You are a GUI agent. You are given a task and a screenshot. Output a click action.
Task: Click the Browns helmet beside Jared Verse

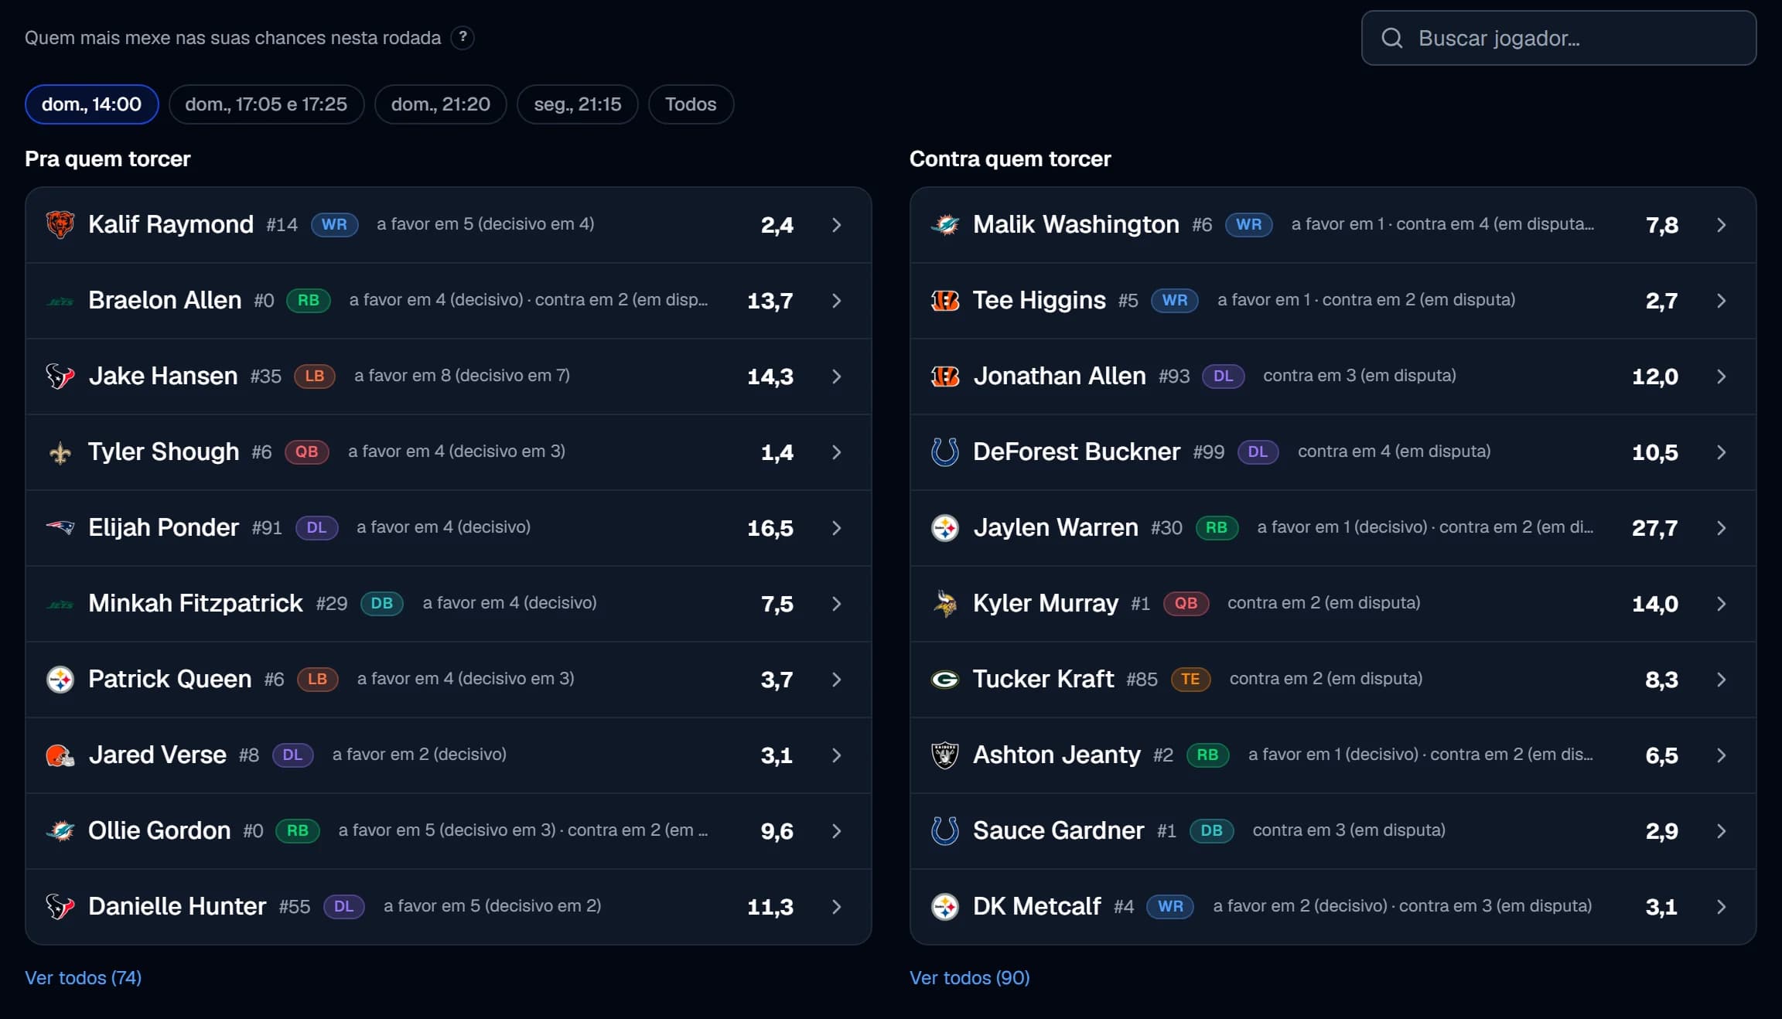point(60,755)
